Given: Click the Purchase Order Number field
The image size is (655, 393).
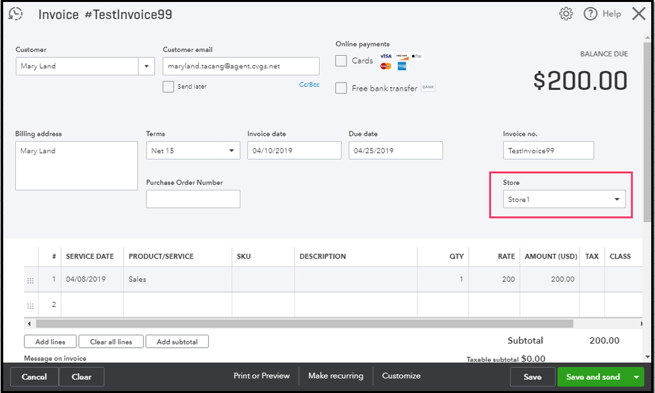Looking at the screenshot, I should (x=193, y=199).
